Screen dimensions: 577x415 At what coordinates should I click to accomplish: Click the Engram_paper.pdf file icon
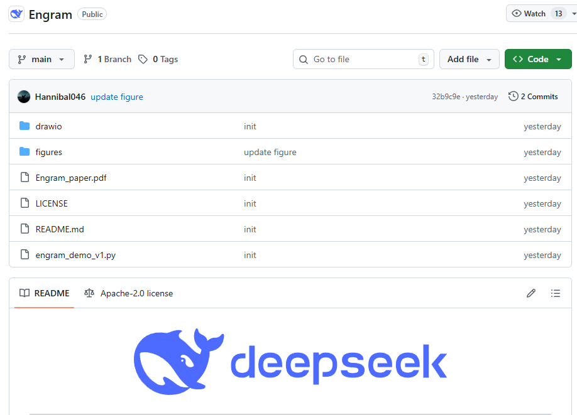click(25, 178)
